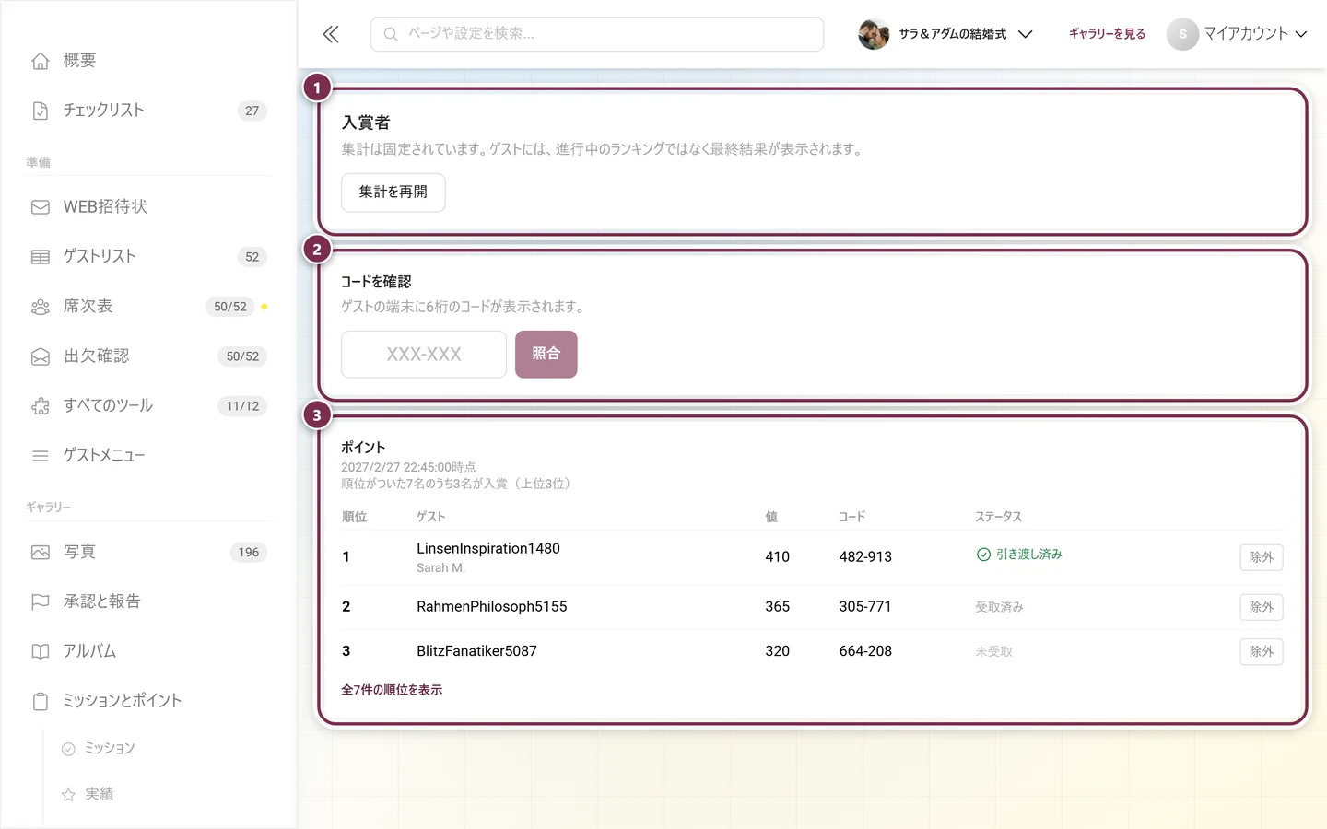Viewport: 1327px width, 829px height.
Task: Click the 引き渡し済み status text
Action: click(1029, 555)
